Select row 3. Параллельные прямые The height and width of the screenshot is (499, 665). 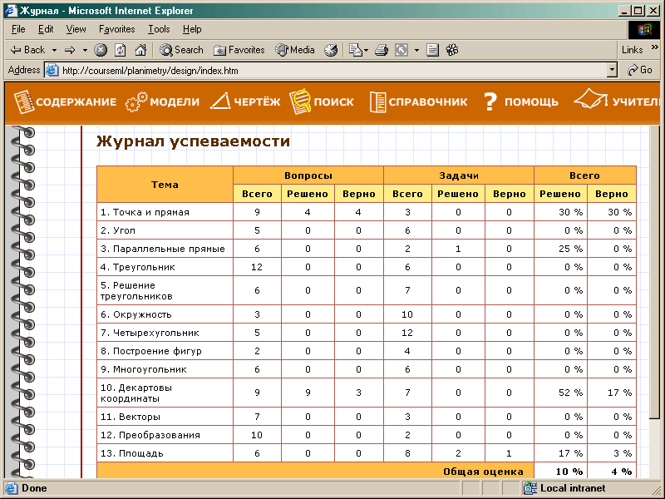[367, 248]
